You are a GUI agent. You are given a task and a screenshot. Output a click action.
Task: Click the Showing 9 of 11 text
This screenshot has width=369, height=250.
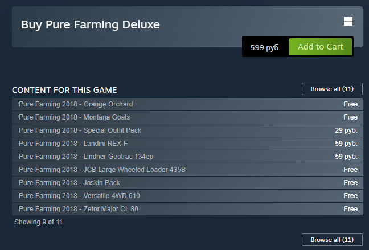pyautogui.click(x=38, y=222)
